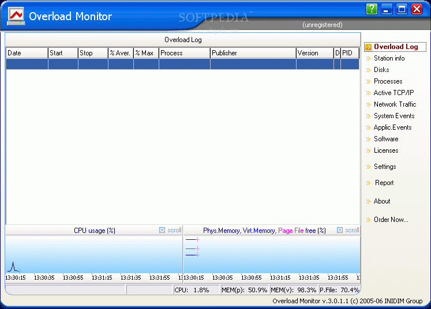Click the green help question mark icon

pos(372,9)
